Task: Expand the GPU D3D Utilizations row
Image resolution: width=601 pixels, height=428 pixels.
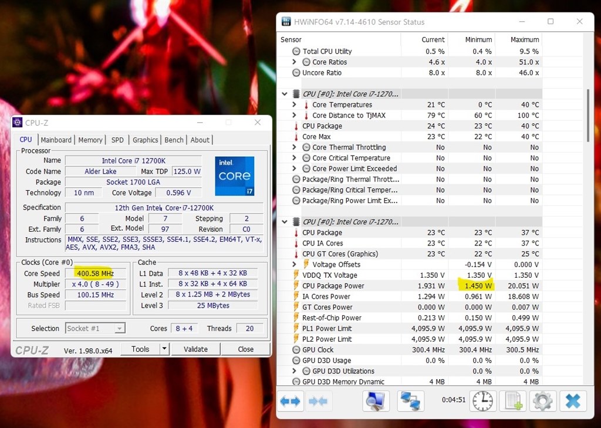Action: pyautogui.click(x=294, y=371)
